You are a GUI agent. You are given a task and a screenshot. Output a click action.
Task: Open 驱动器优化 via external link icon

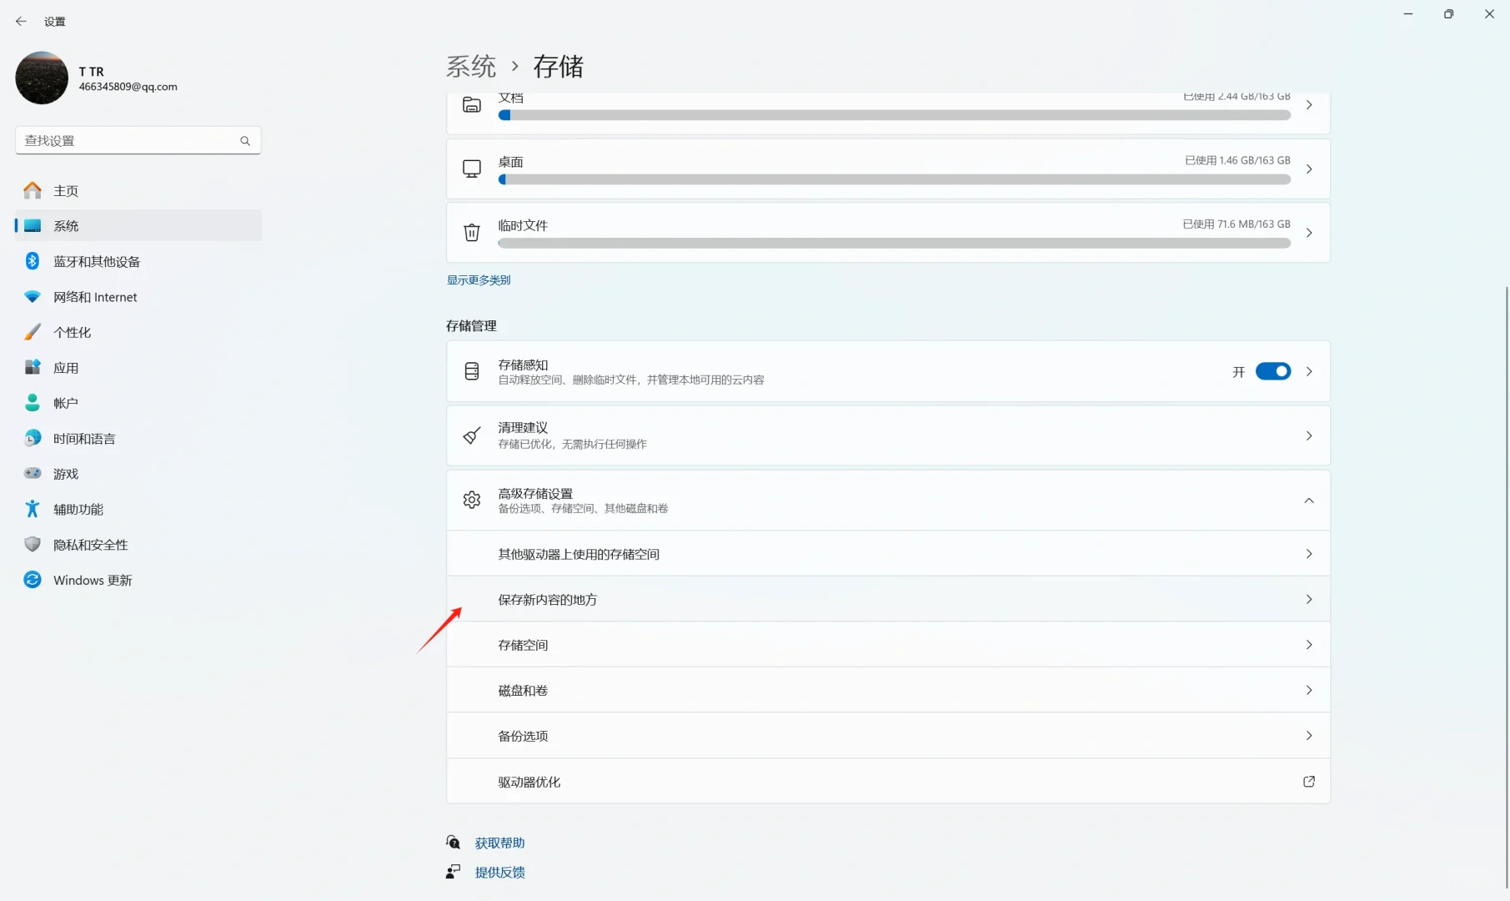1308,782
